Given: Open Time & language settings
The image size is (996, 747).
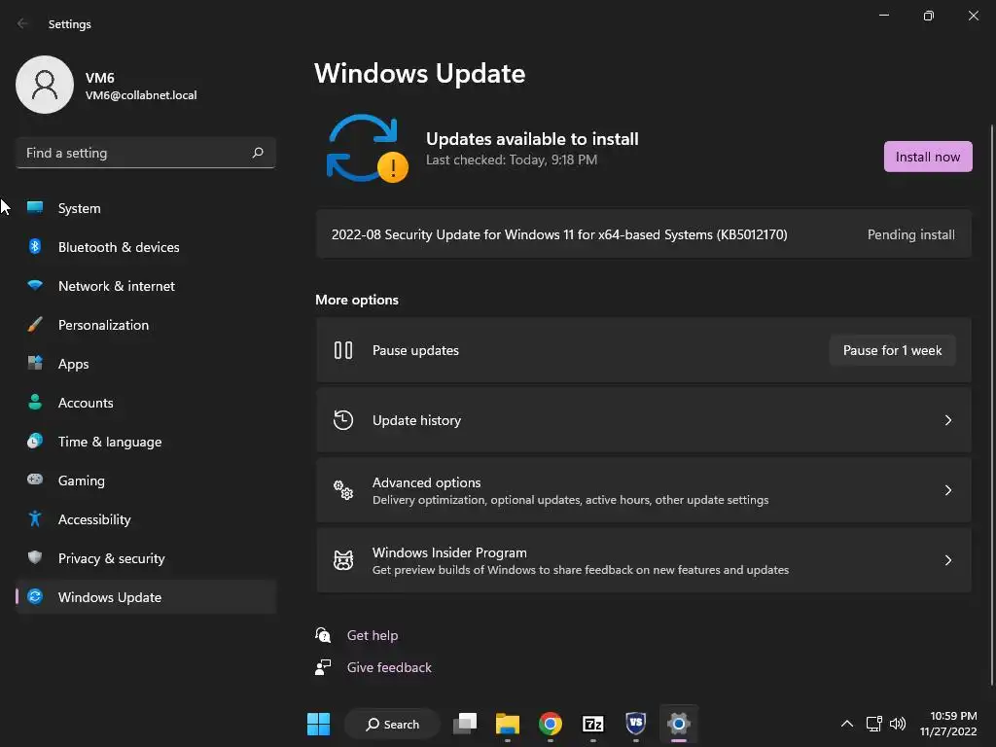Looking at the screenshot, I should 146,441.
